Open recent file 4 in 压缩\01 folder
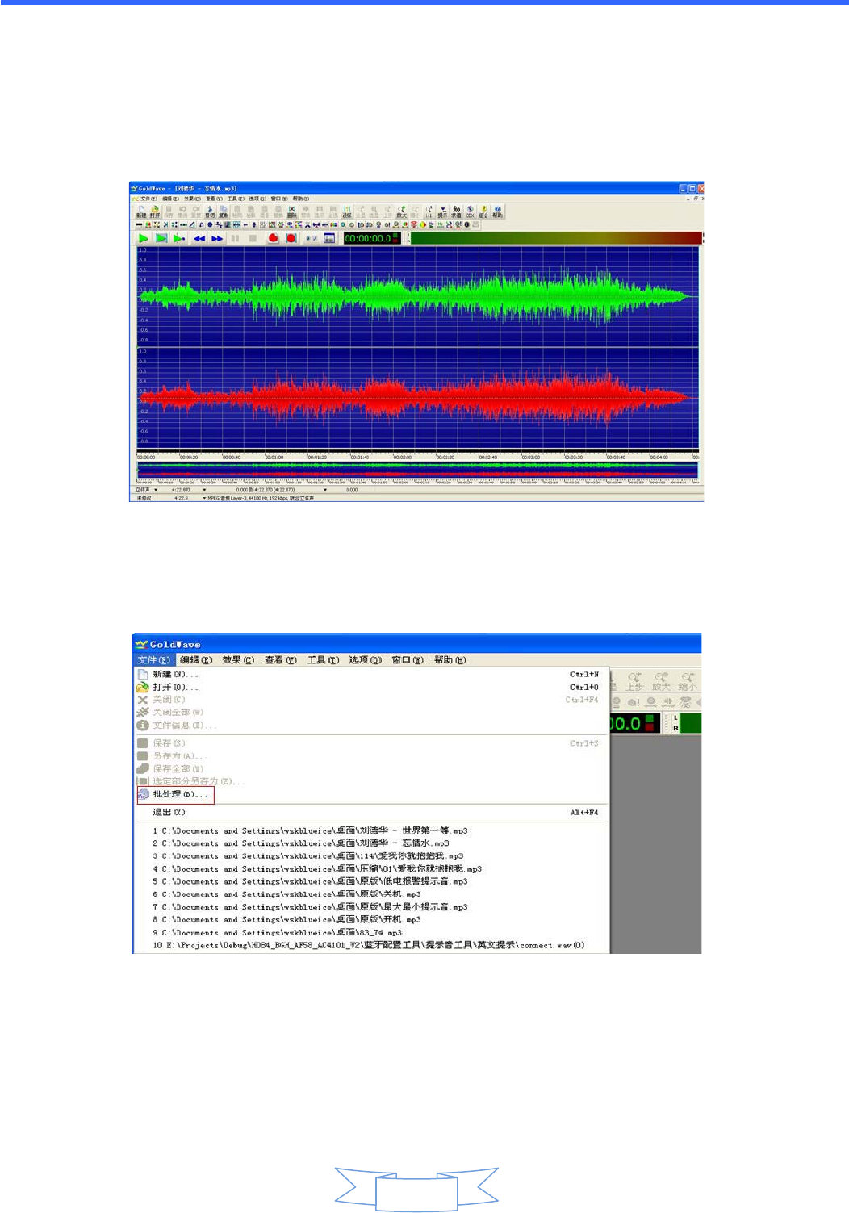 371,869
